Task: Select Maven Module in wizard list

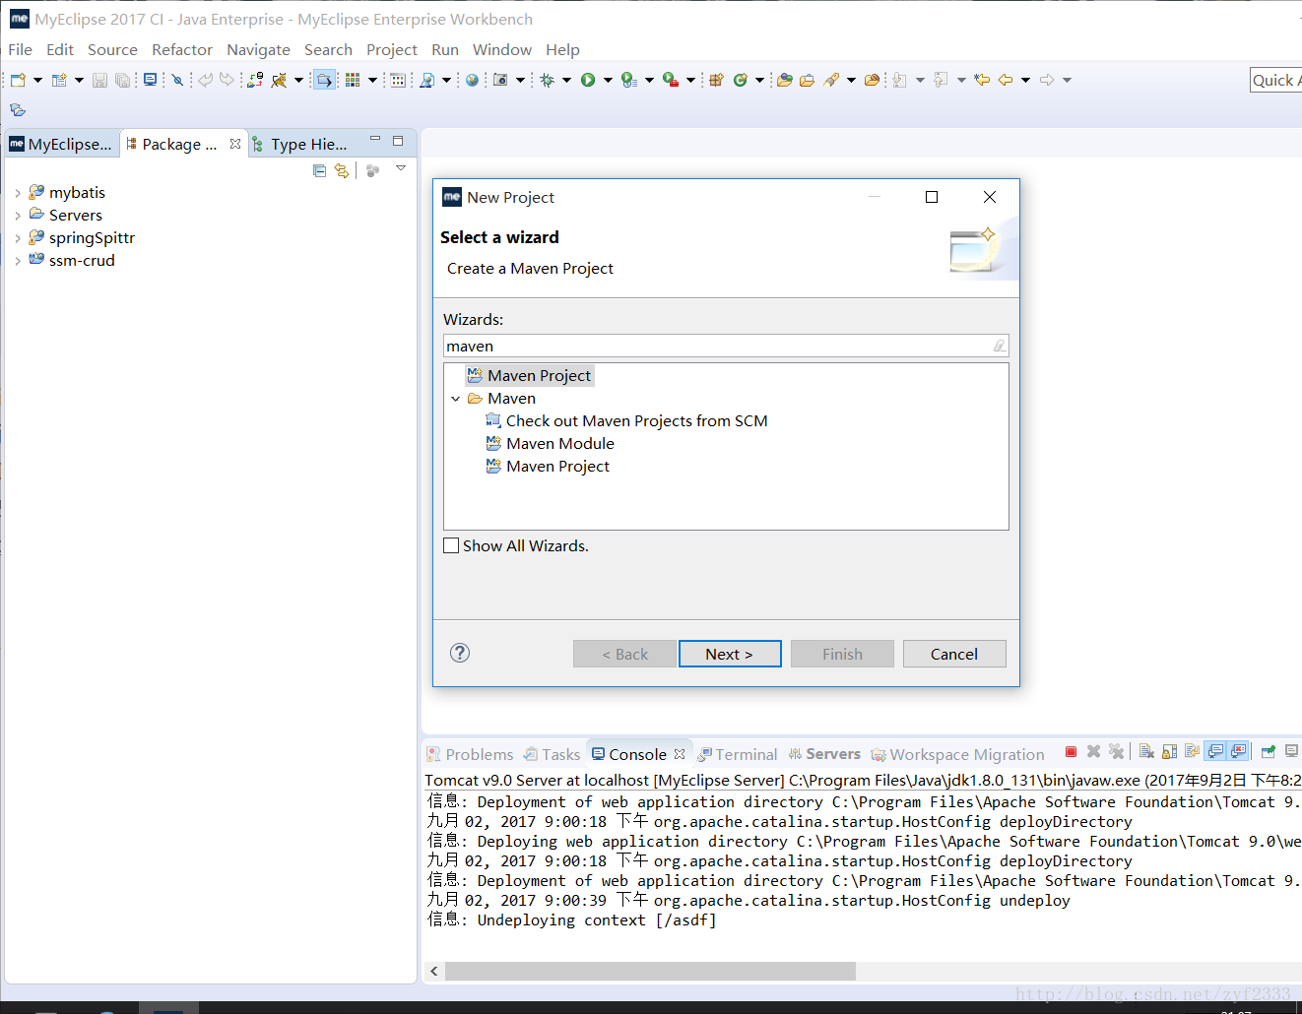Action: 550,443
